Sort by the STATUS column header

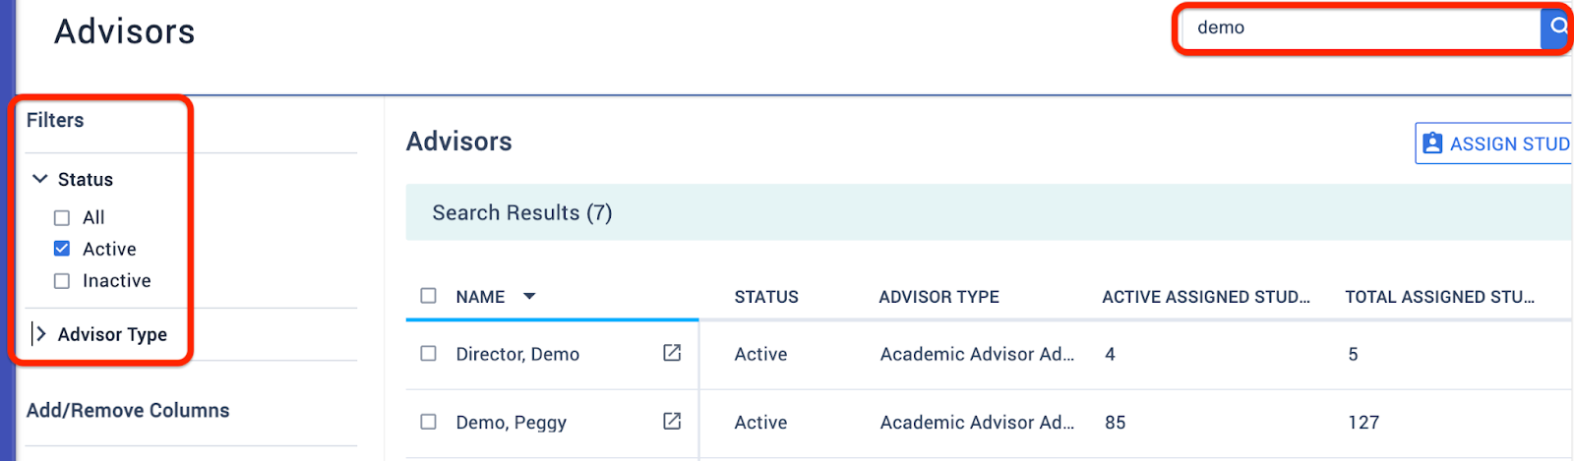click(766, 297)
